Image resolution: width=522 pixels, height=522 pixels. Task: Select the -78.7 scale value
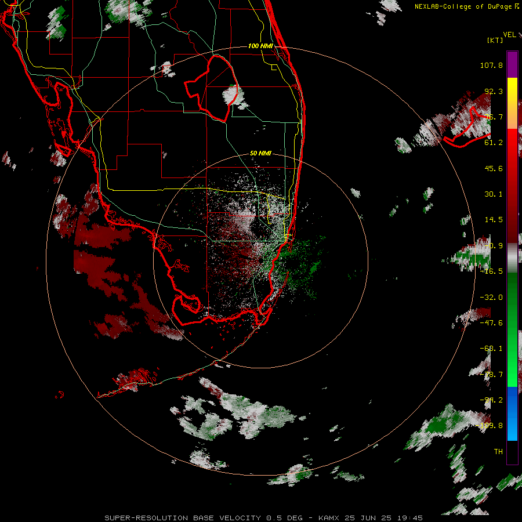coord(491,375)
